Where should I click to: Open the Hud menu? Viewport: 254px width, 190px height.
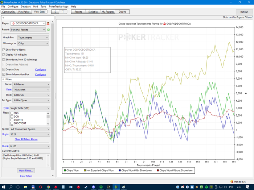tap(35, 7)
